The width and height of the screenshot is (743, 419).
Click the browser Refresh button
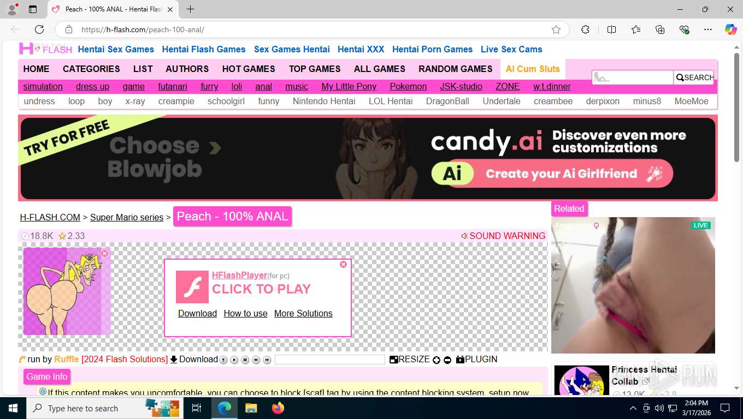[39, 29]
